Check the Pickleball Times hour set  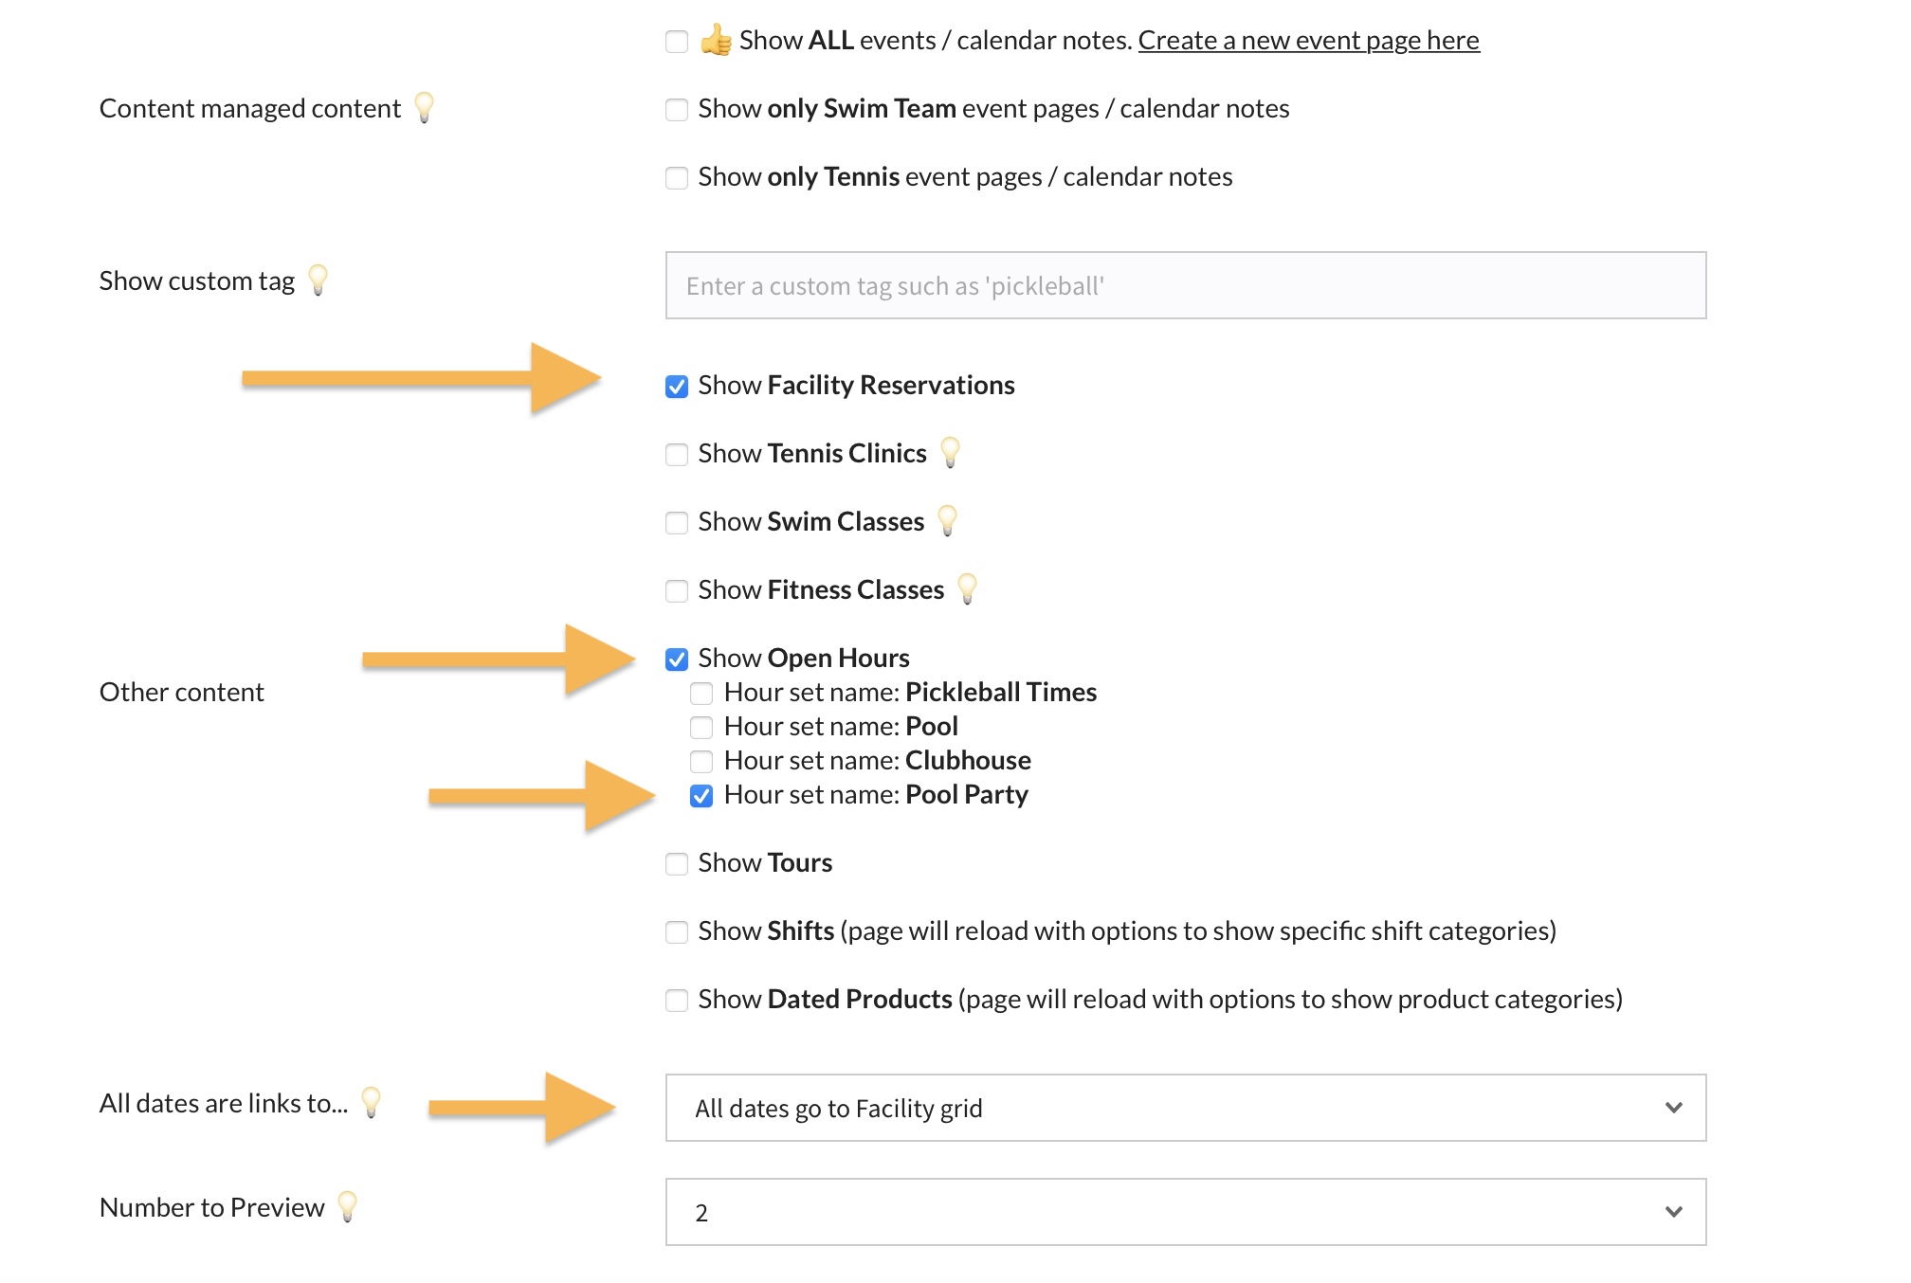click(701, 694)
